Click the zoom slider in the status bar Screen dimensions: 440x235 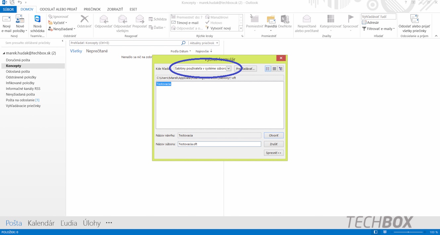coord(408,232)
